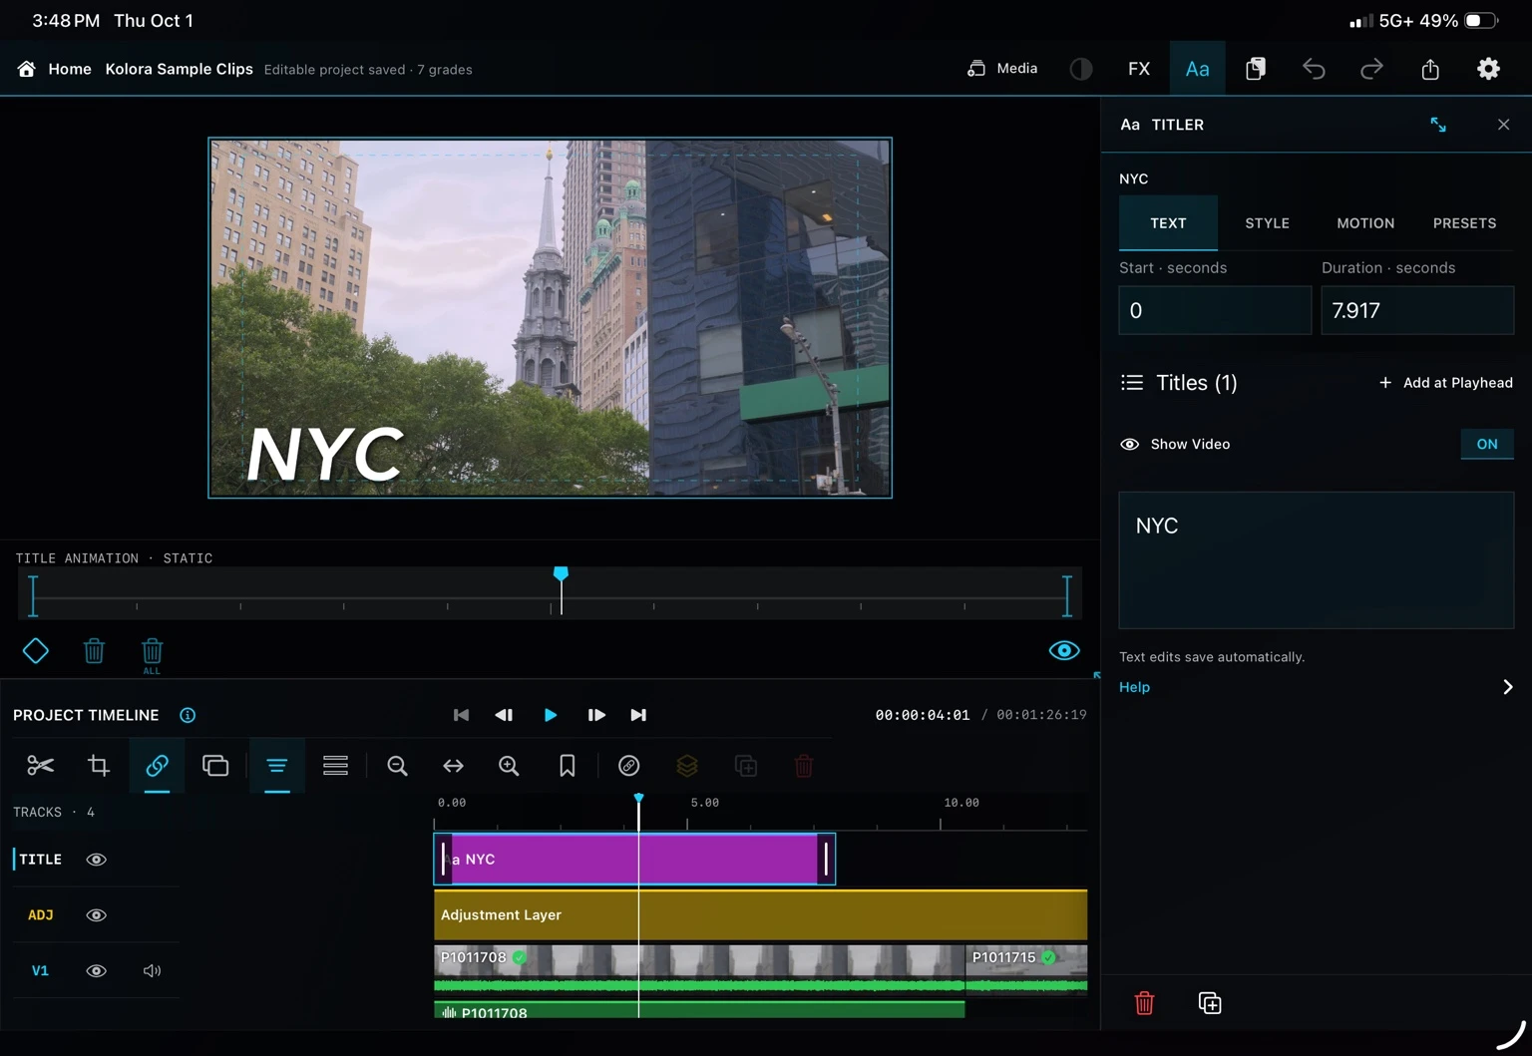
Task: Open the Media browser
Action: [1002, 69]
